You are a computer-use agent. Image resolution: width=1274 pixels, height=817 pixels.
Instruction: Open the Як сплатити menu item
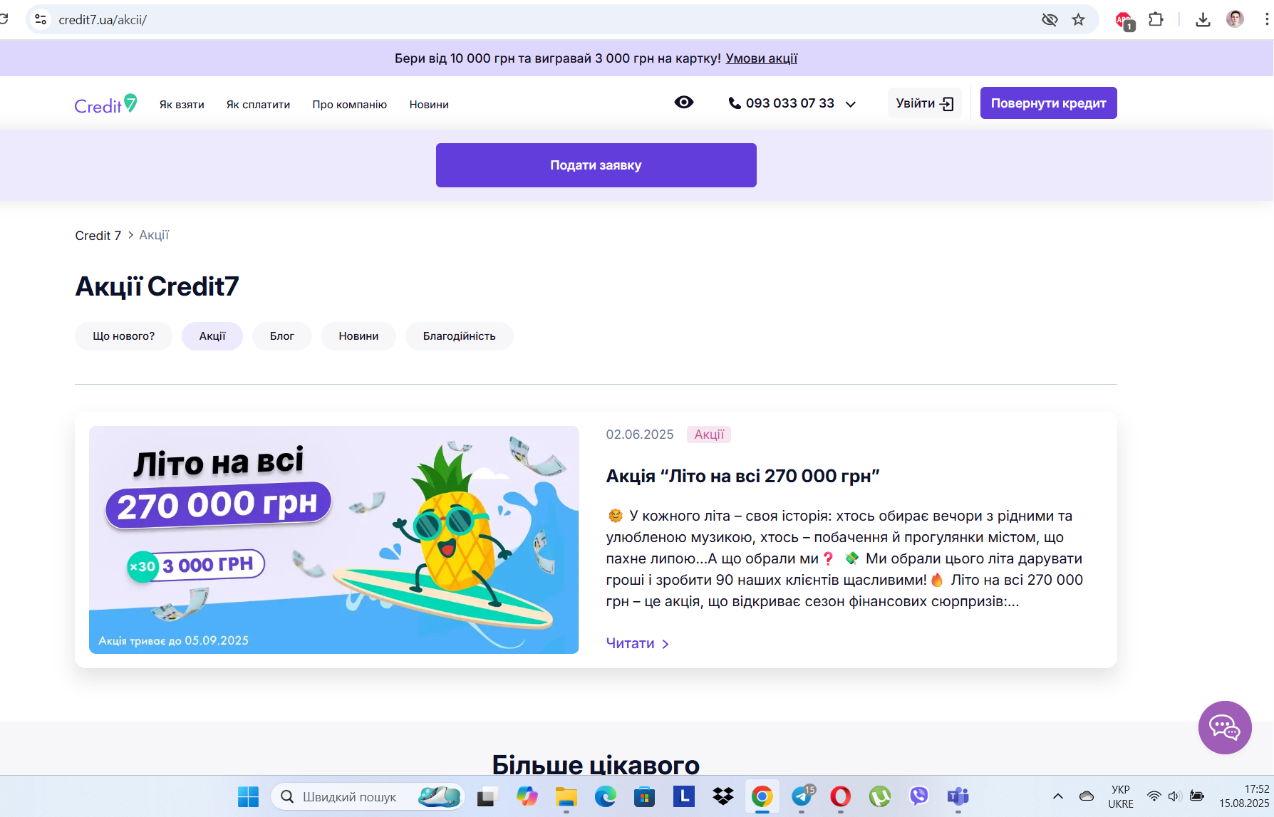258,105
